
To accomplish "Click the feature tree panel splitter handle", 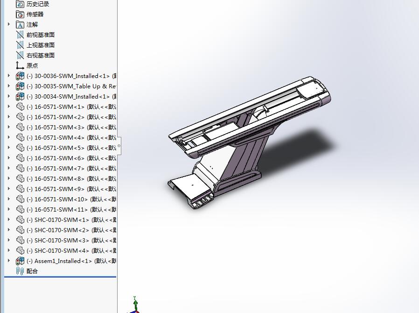I will 119,146.
